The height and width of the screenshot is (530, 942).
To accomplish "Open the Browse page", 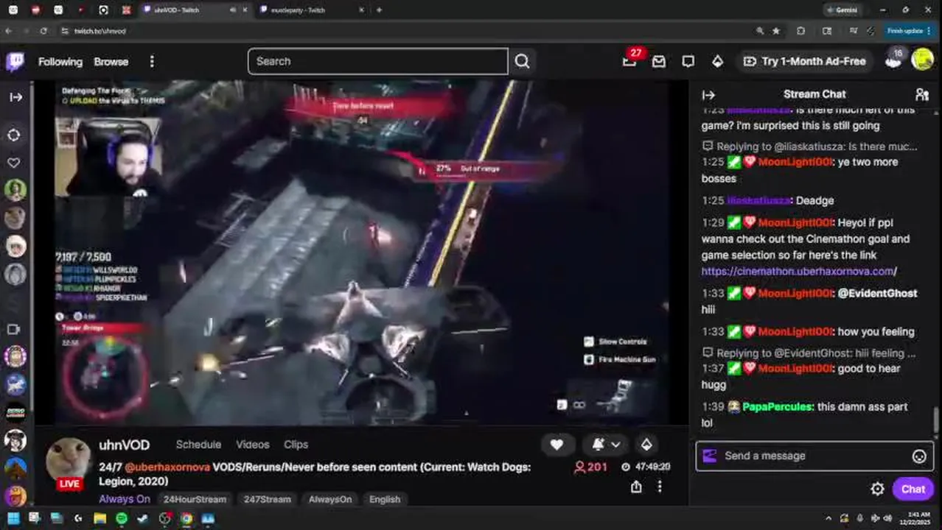I will (x=111, y=62).
